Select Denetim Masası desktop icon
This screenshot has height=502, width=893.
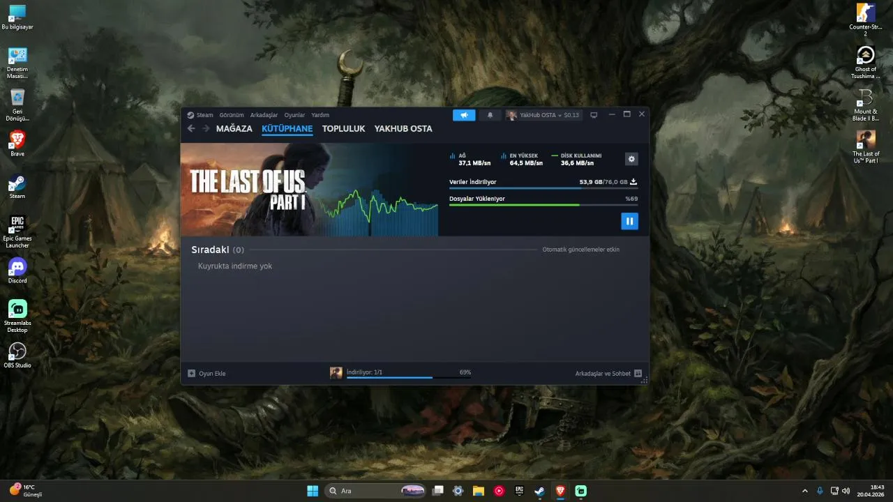coord(17,63)
